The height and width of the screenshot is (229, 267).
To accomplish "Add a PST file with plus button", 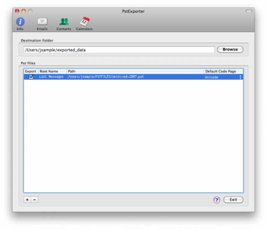I will pos(27,199).
